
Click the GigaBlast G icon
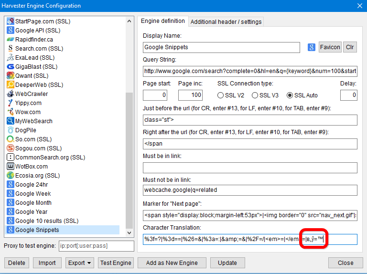point(11,67)
